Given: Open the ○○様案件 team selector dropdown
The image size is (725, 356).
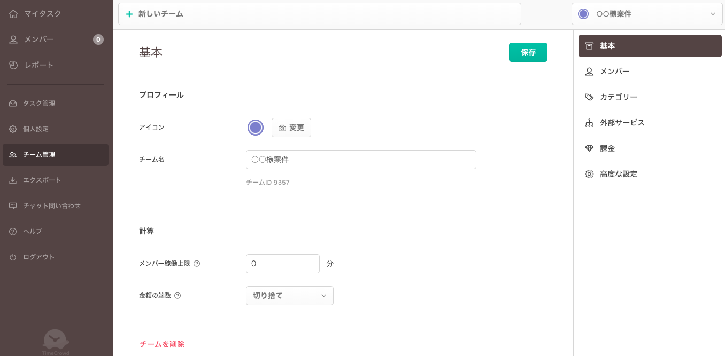Looking at the screenshot, I should [647, 14].
